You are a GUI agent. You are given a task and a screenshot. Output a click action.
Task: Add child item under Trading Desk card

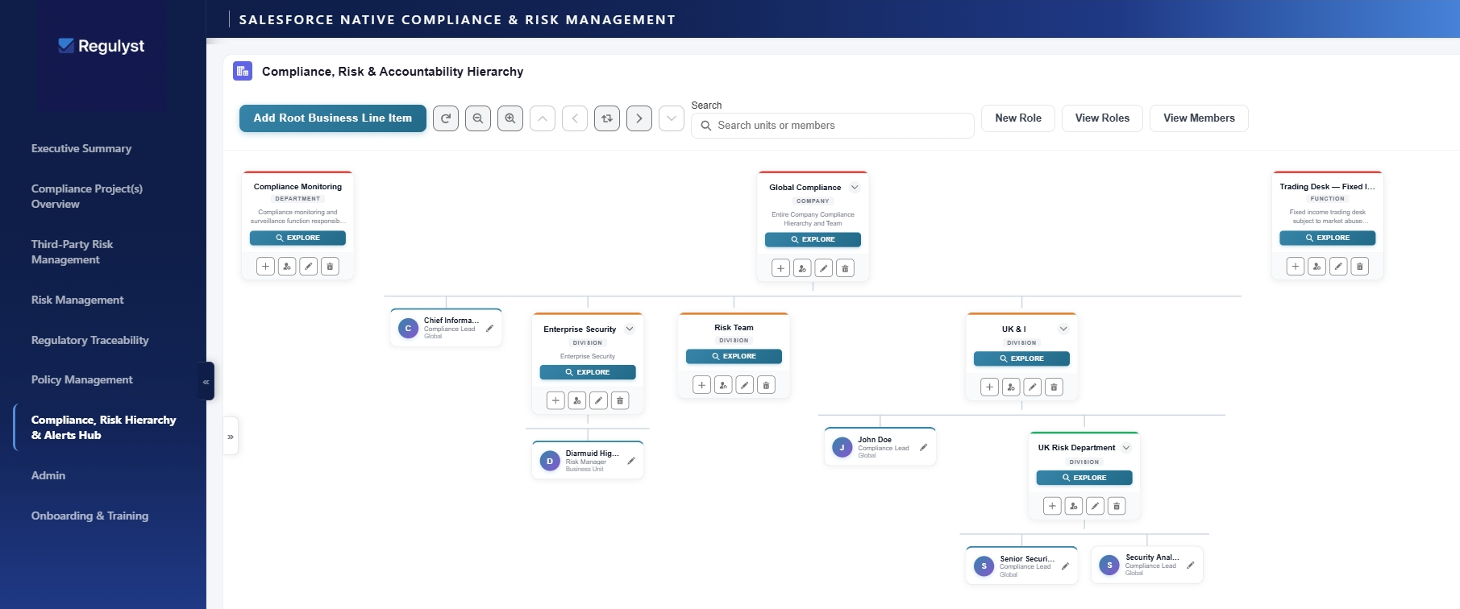coord(1296,267)
